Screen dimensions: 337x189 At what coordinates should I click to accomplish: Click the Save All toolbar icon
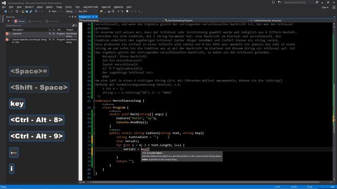(31, 12)
